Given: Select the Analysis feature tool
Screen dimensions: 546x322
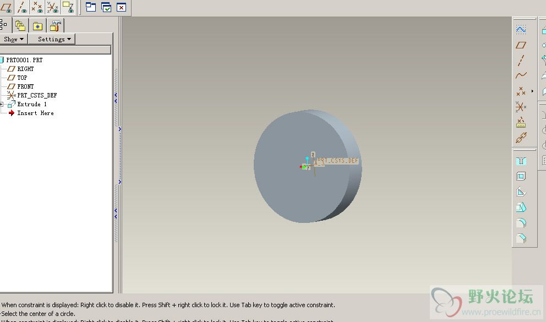Looking at the screenshot, I should click(x=521, y=122).
